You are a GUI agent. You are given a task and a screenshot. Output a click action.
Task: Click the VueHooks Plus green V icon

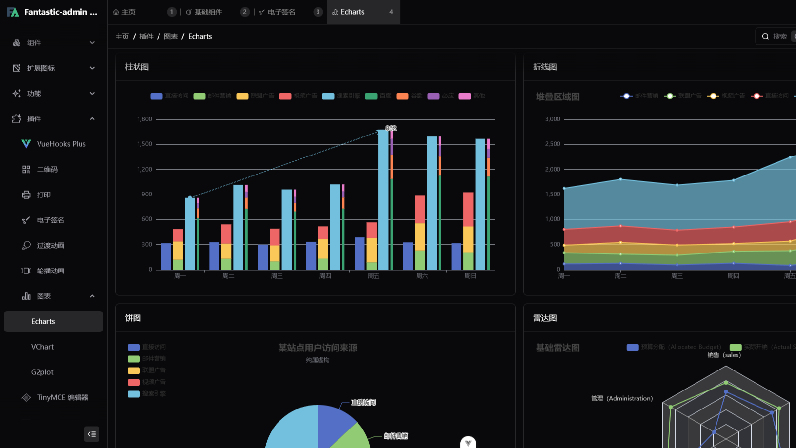26,144
